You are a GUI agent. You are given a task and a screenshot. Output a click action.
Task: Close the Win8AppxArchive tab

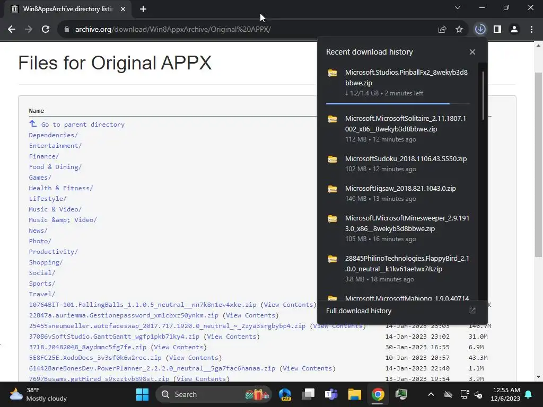[x=123, y=9]
